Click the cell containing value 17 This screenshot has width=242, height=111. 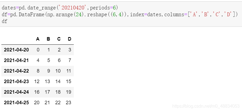coord(47,92)
